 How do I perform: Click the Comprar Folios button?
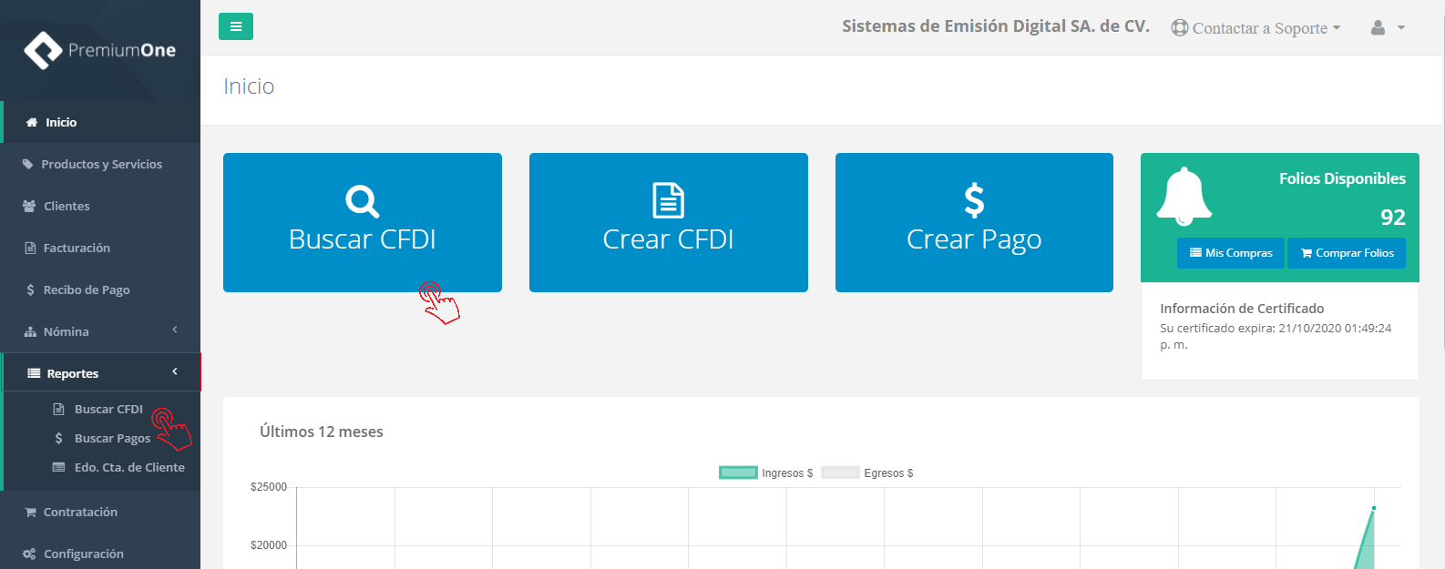point(1347,253)
